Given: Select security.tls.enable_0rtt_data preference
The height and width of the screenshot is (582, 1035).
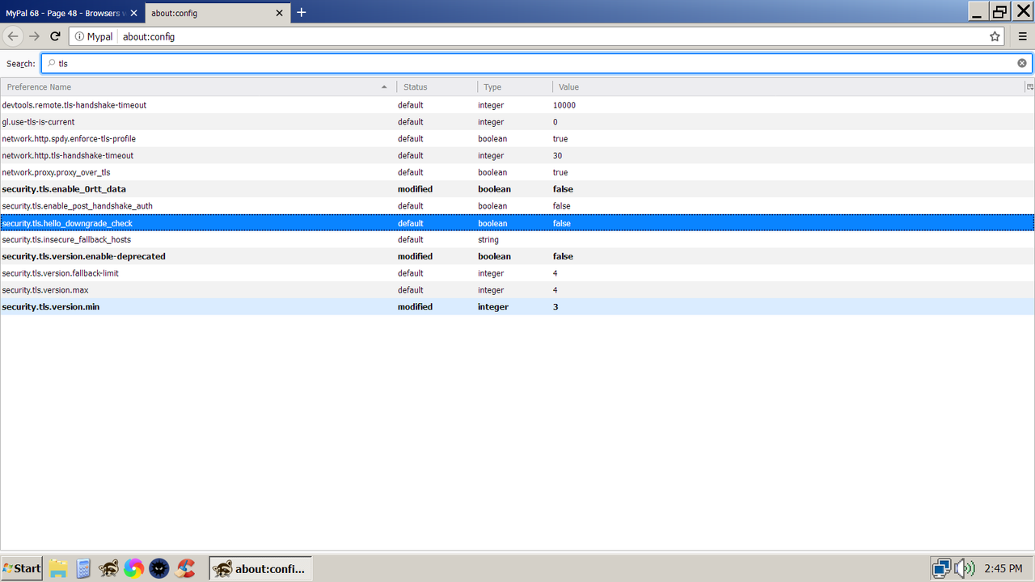Looking at the screenshot, I should click(x=517, y=189).
